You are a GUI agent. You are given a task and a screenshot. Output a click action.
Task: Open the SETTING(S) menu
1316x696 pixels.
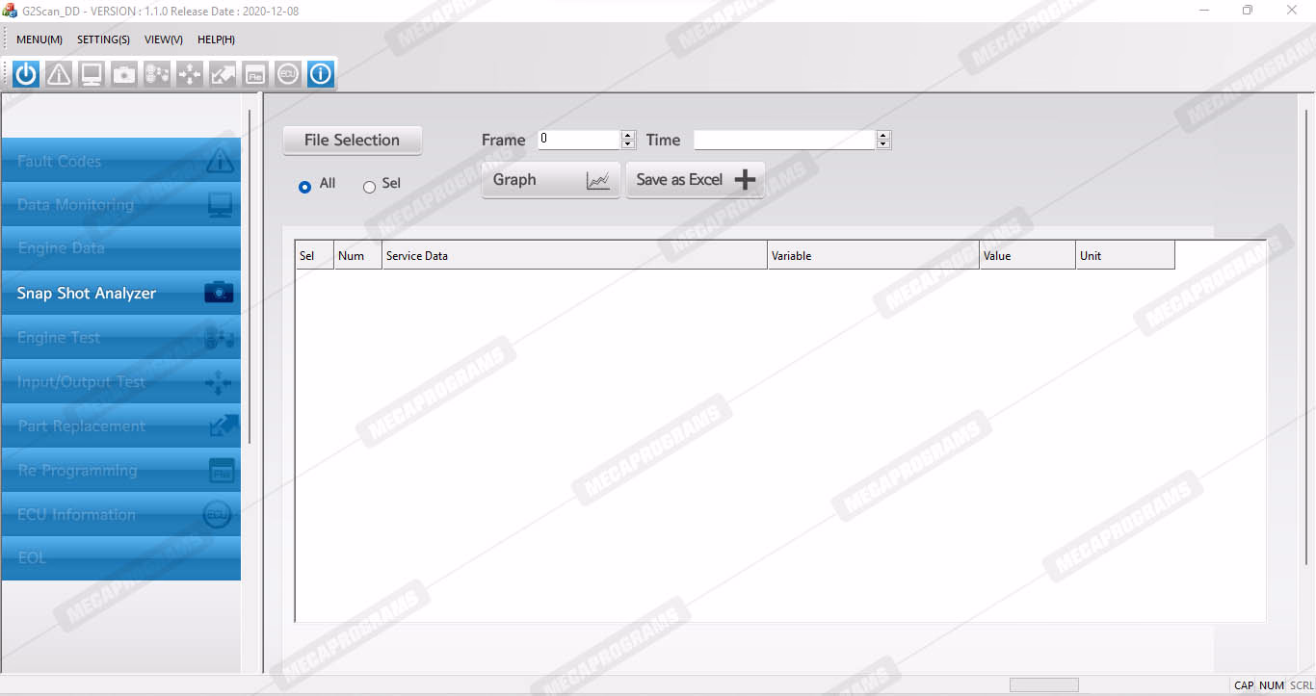[103, 39]
